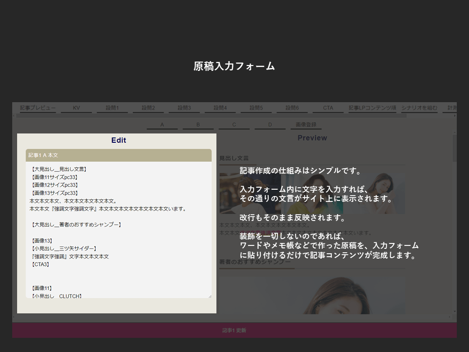Select the CTA tab
The width and height of the screenshot is (469, 352).
click(328, 108)
